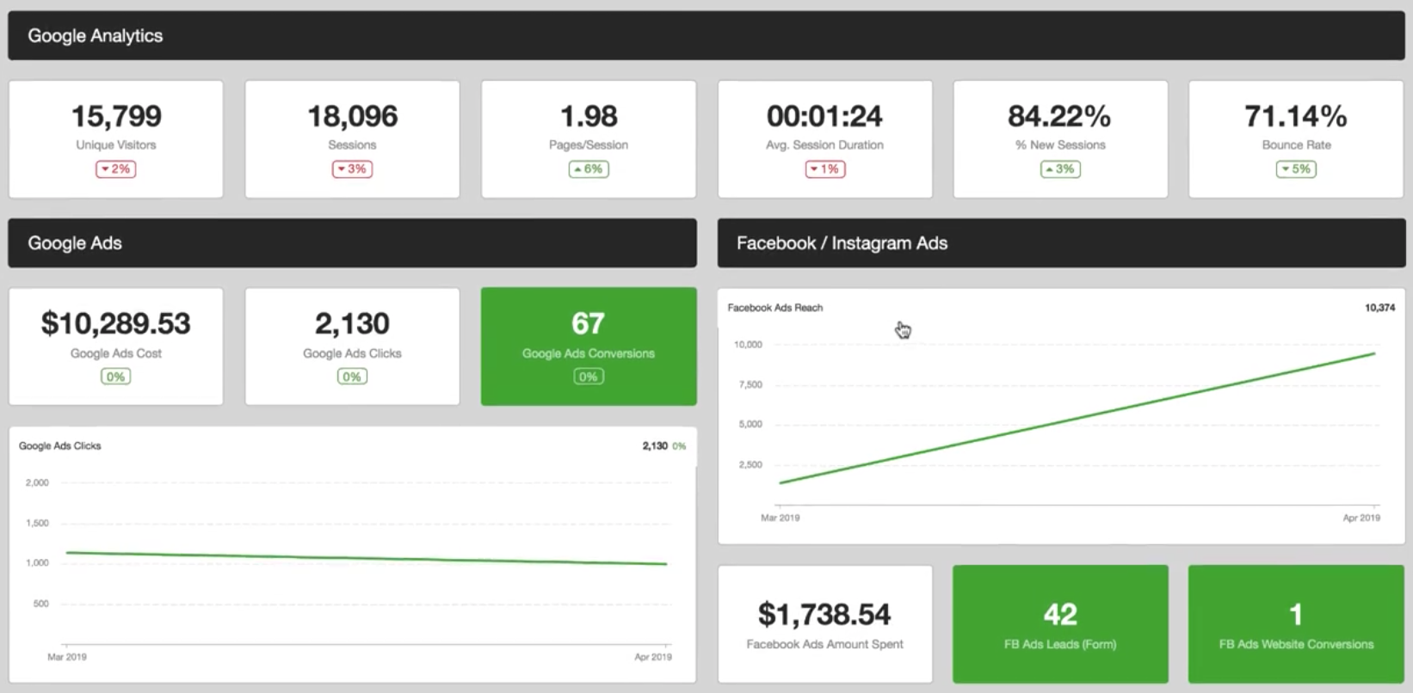The width and height of the screenshot is (1413, 693).
Task: Click the Google Ads Clicks chart trend line
Action: [x=367, y=558]
